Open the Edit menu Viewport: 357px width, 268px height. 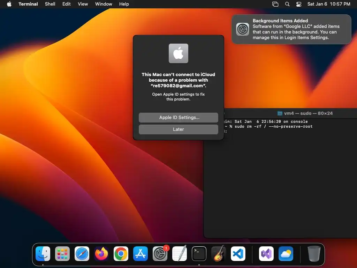(x=67, y=4)
